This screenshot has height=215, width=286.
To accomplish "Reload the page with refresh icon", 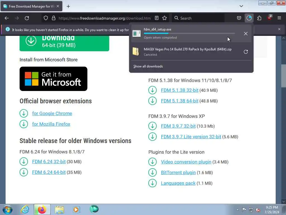I will [x=27, y=18].
